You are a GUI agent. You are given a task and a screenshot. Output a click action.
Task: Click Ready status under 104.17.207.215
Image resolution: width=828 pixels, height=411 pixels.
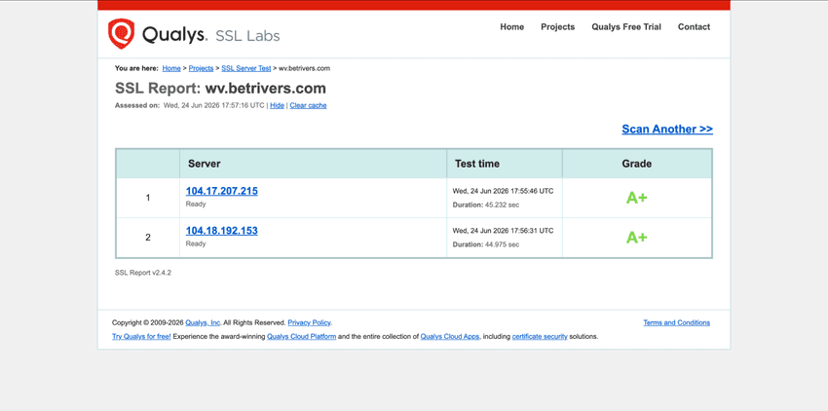[196, 204]
